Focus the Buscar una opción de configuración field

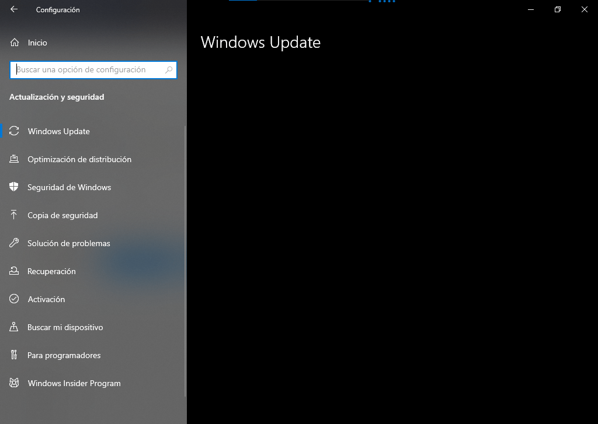(x=93, y=70)
